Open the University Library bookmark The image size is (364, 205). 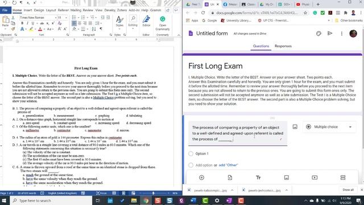236,20
